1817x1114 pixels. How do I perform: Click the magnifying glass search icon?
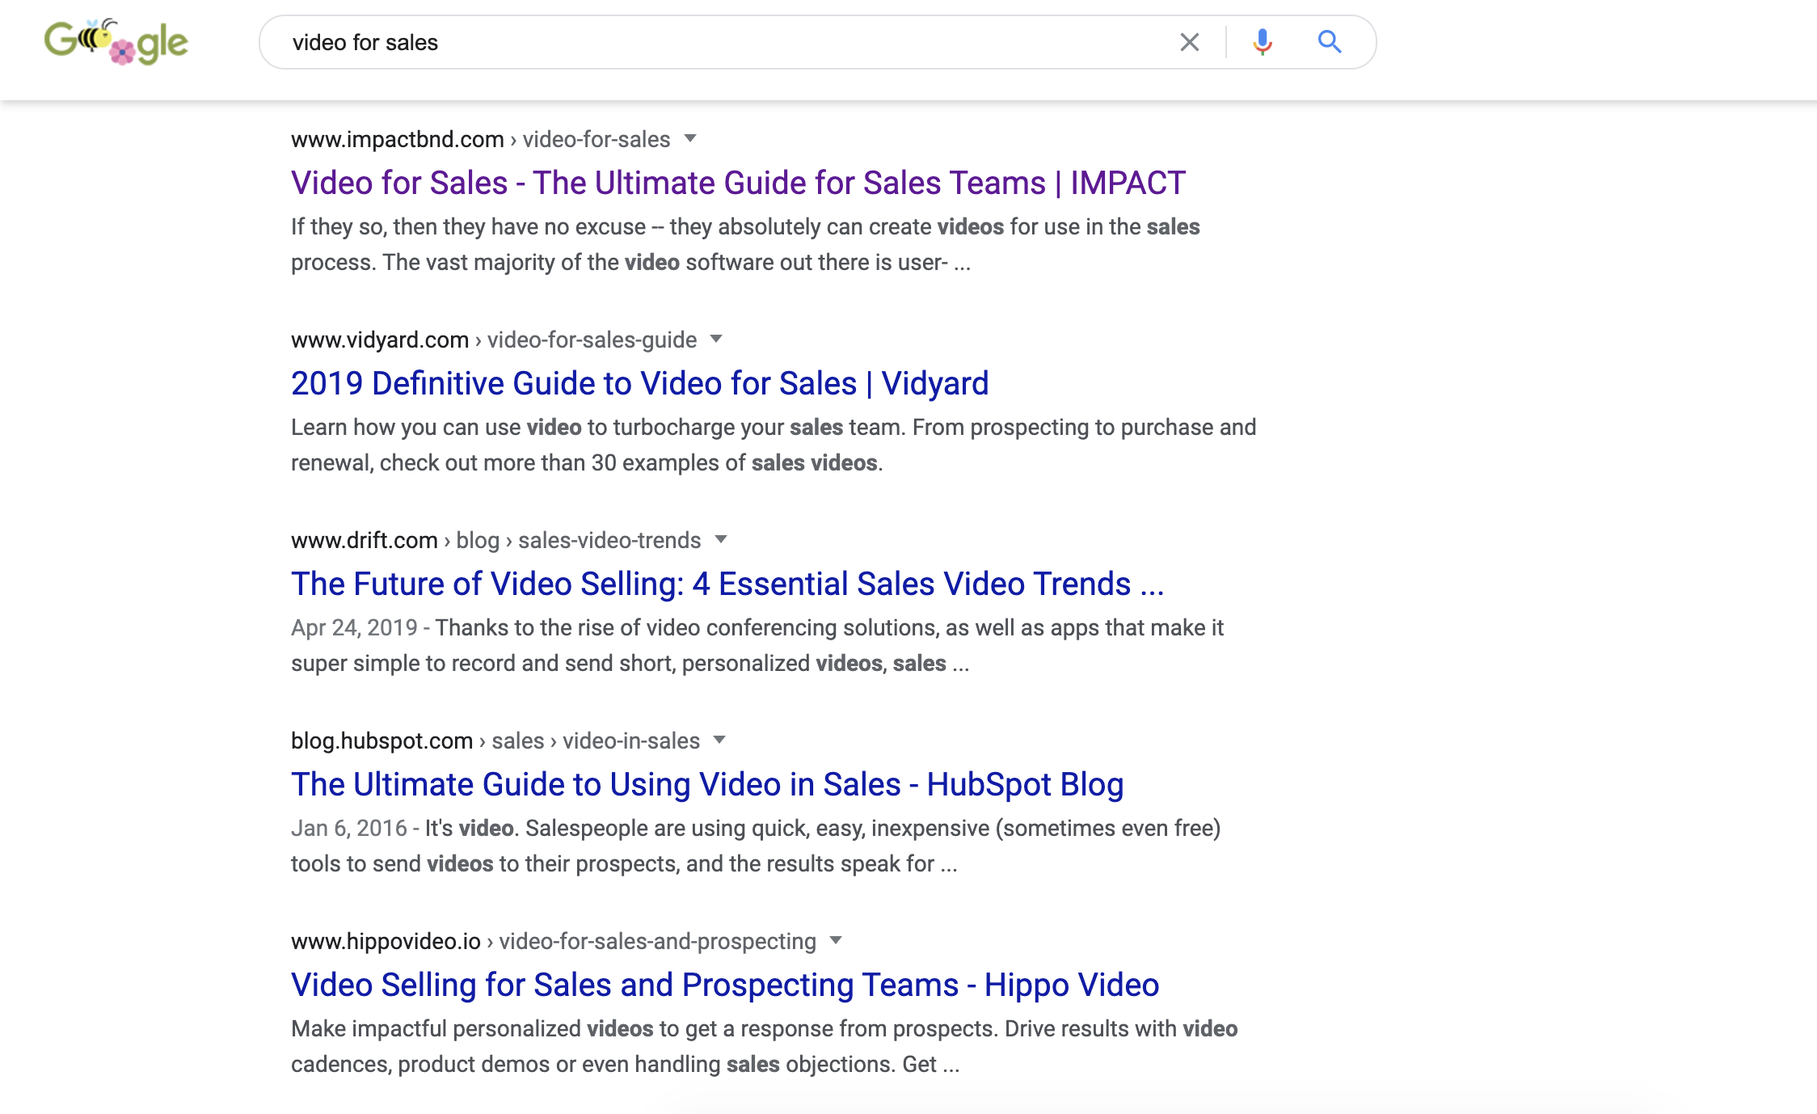click(1330, 41)
